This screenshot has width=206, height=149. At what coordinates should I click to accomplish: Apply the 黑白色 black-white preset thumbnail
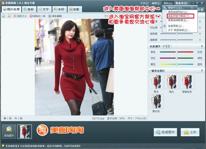[x=156, y=102]
